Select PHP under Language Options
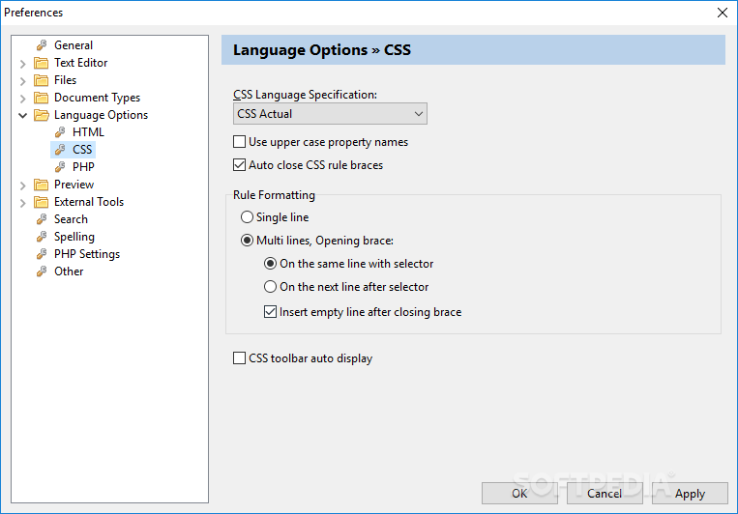738x514 pixels. tap(83, 167)
